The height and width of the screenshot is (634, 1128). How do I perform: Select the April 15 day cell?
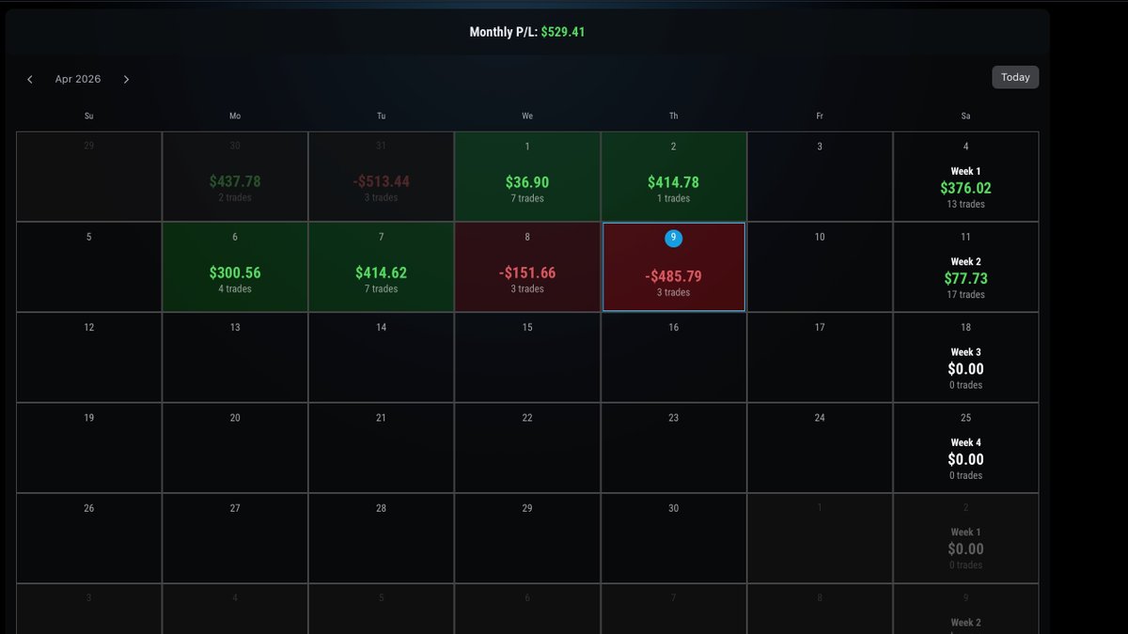527,357
